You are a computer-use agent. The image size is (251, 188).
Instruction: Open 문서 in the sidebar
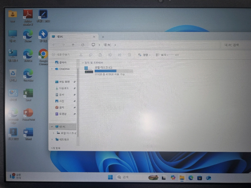tap(60, 95)
